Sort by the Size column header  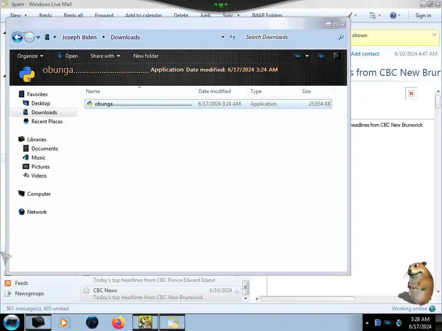tap(316, 91)
